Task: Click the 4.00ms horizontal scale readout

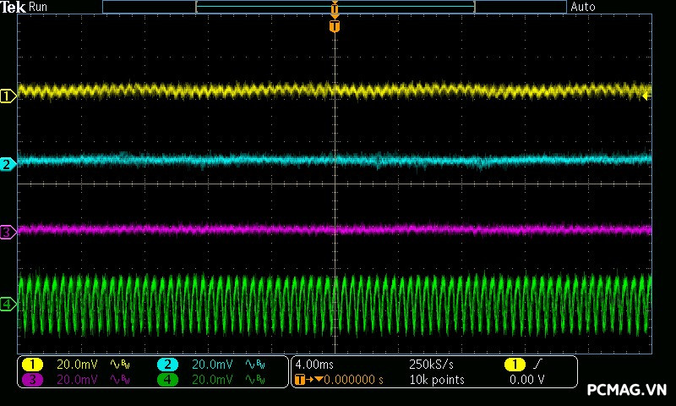Action: [313, 364]
